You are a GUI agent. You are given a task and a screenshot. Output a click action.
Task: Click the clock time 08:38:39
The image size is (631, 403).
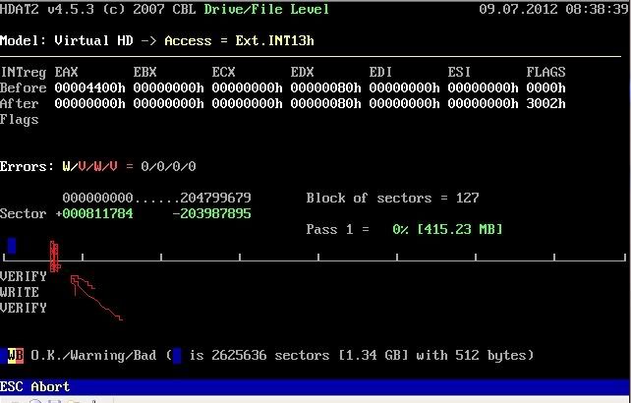click(598, 9)
